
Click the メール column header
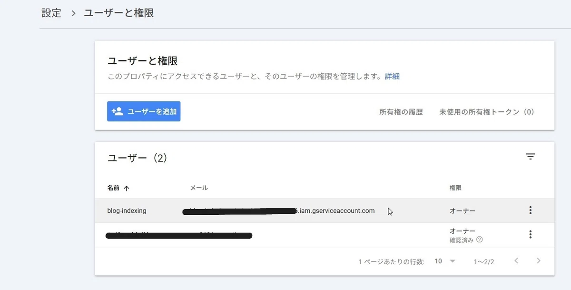pos(198,188)
